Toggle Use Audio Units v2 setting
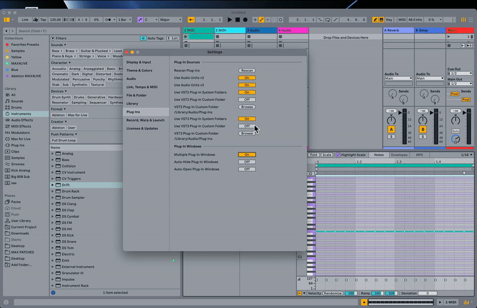The width and height of the screenshot is (477, 308). pyautogui.click(x=247, y=77)
